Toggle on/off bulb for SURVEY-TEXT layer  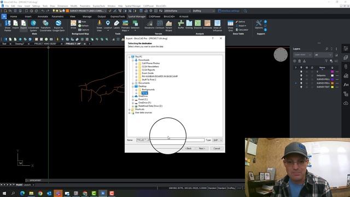[301, 87]
